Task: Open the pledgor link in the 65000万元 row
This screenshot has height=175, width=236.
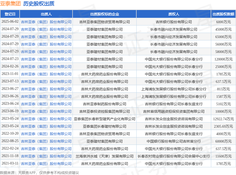Action: pos(46,37)
